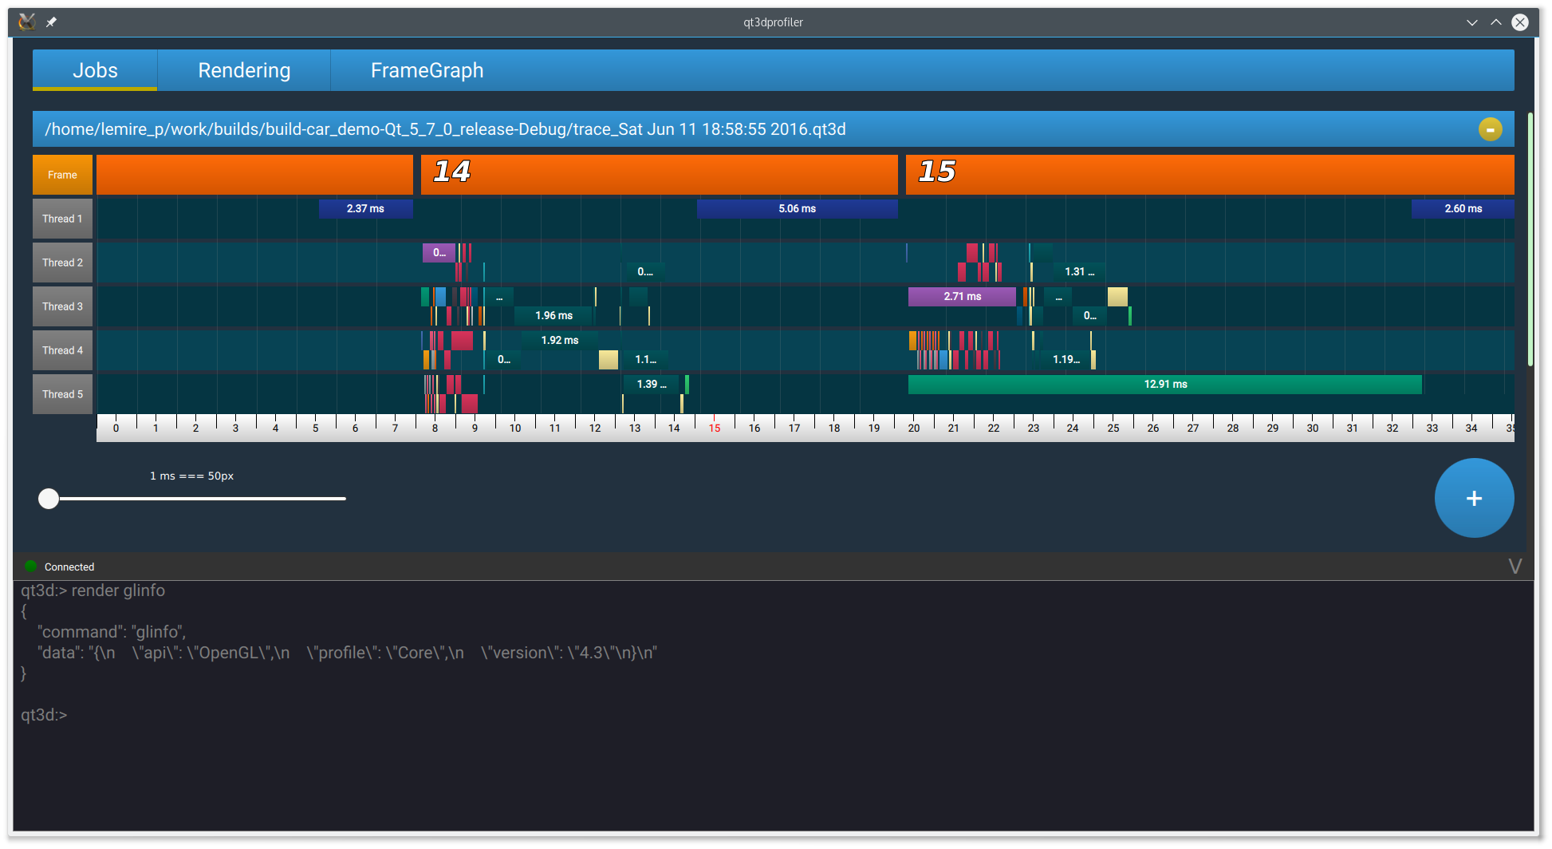Click the Thread 3 row label
1552x849 pixels.
point(62,306)
